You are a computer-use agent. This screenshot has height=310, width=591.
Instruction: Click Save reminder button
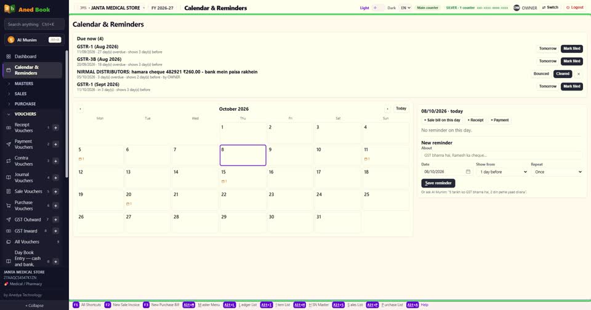438,183
